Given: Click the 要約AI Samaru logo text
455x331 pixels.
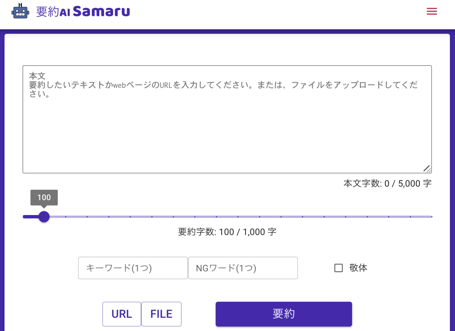Looking at the screenshot, I should point(83,11).
